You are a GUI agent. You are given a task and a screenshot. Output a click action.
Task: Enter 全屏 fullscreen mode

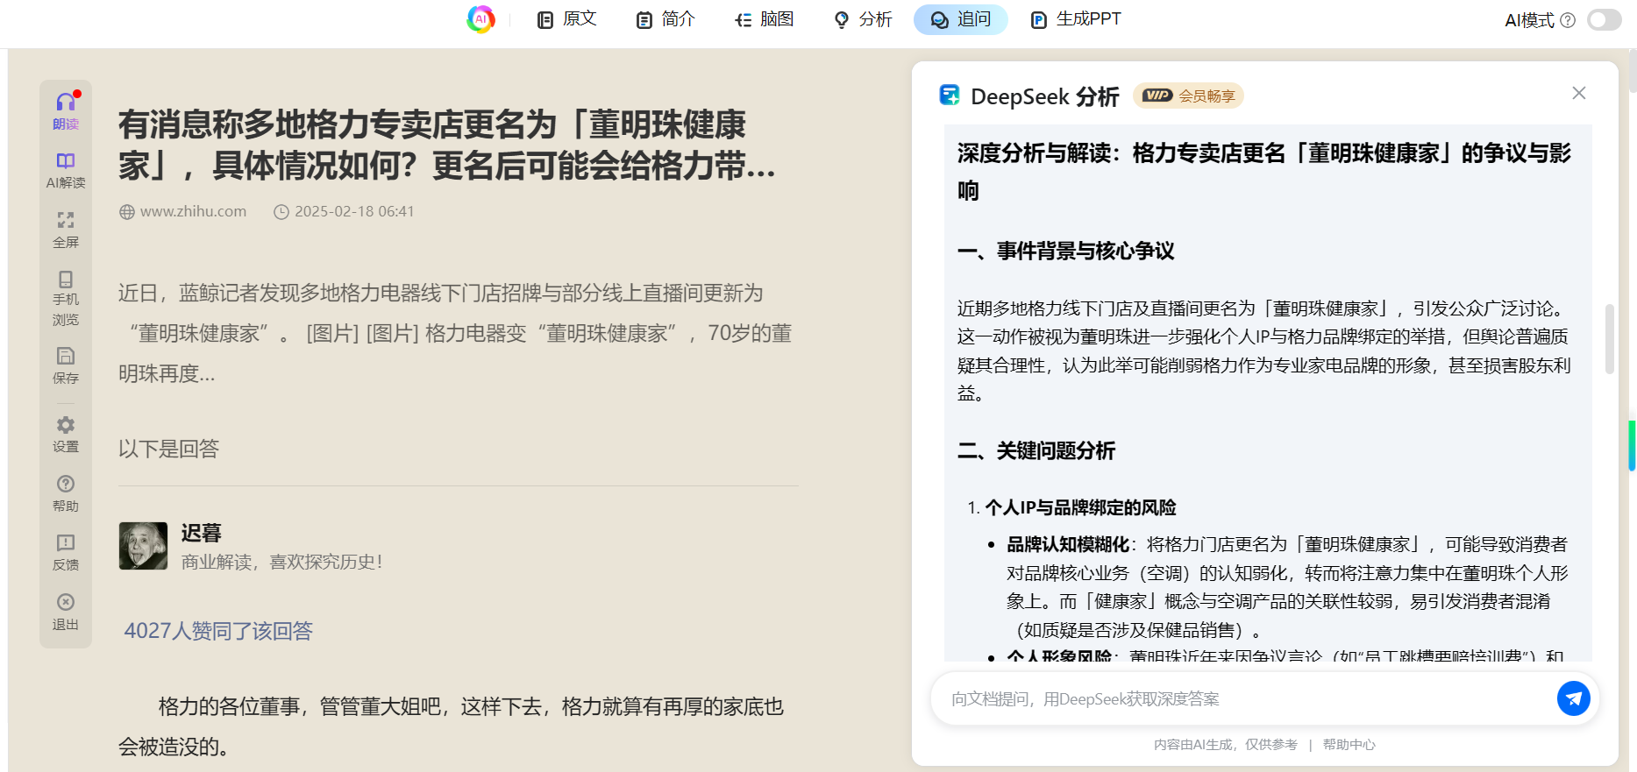point(66,230)
